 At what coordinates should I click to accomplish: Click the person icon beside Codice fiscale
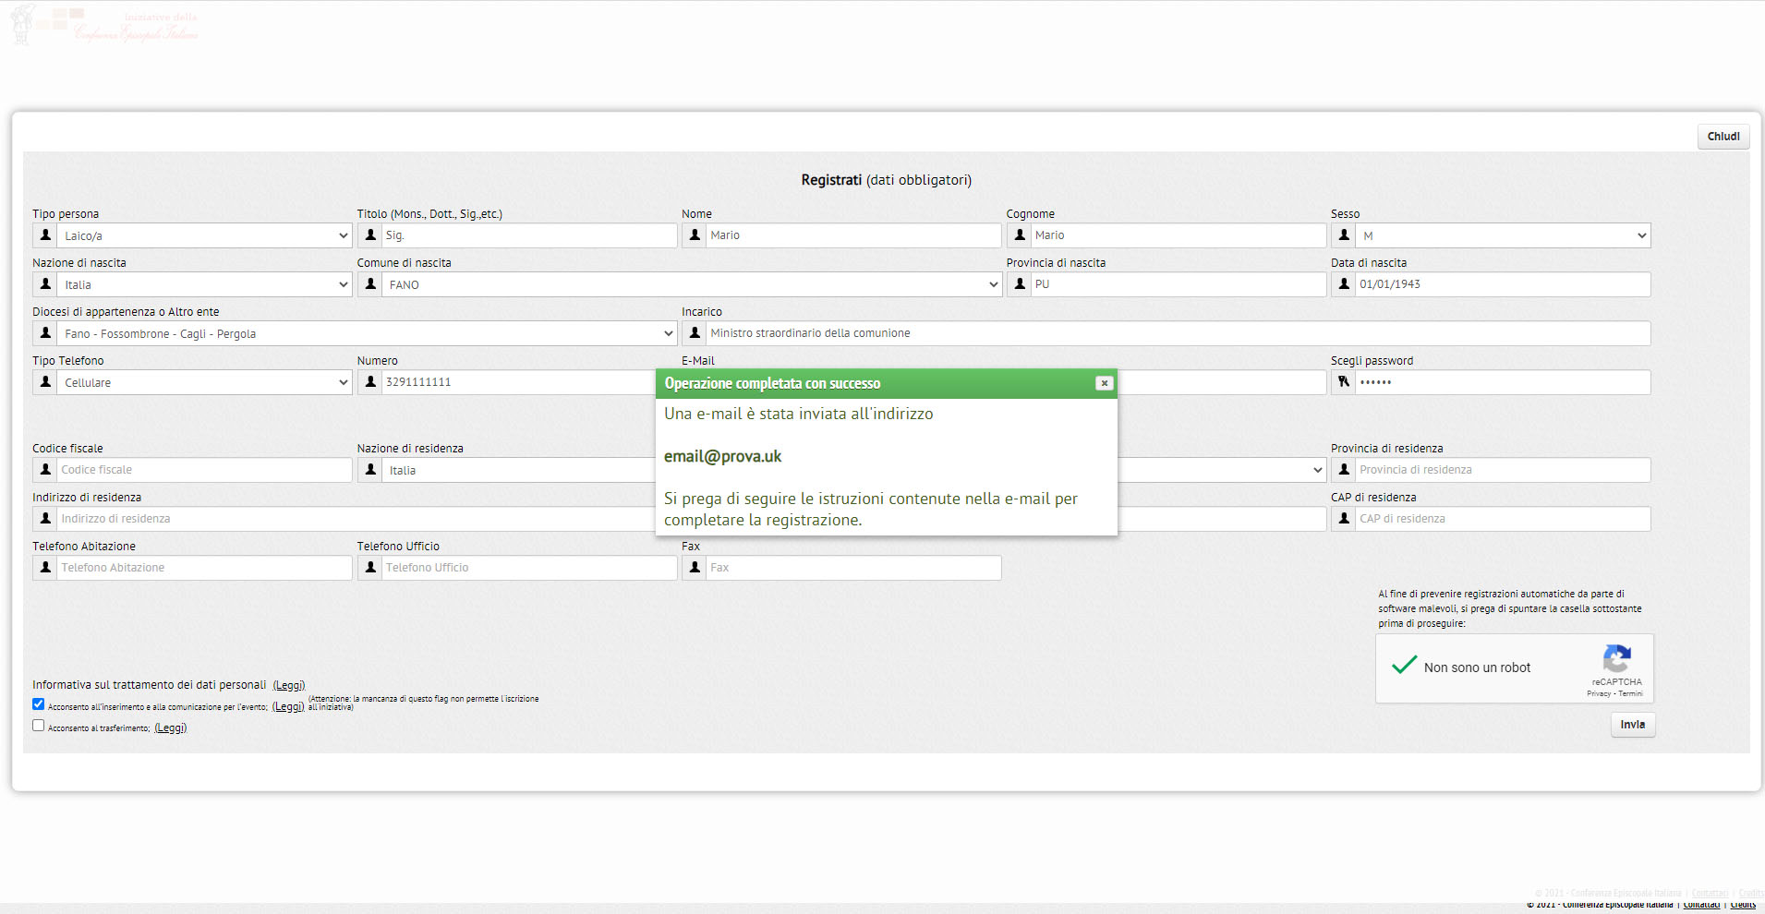(x=45, y=470)
